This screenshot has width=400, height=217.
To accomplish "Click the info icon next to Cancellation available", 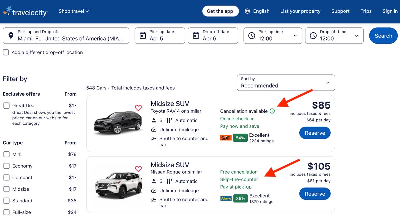I will tap(273, 111).
